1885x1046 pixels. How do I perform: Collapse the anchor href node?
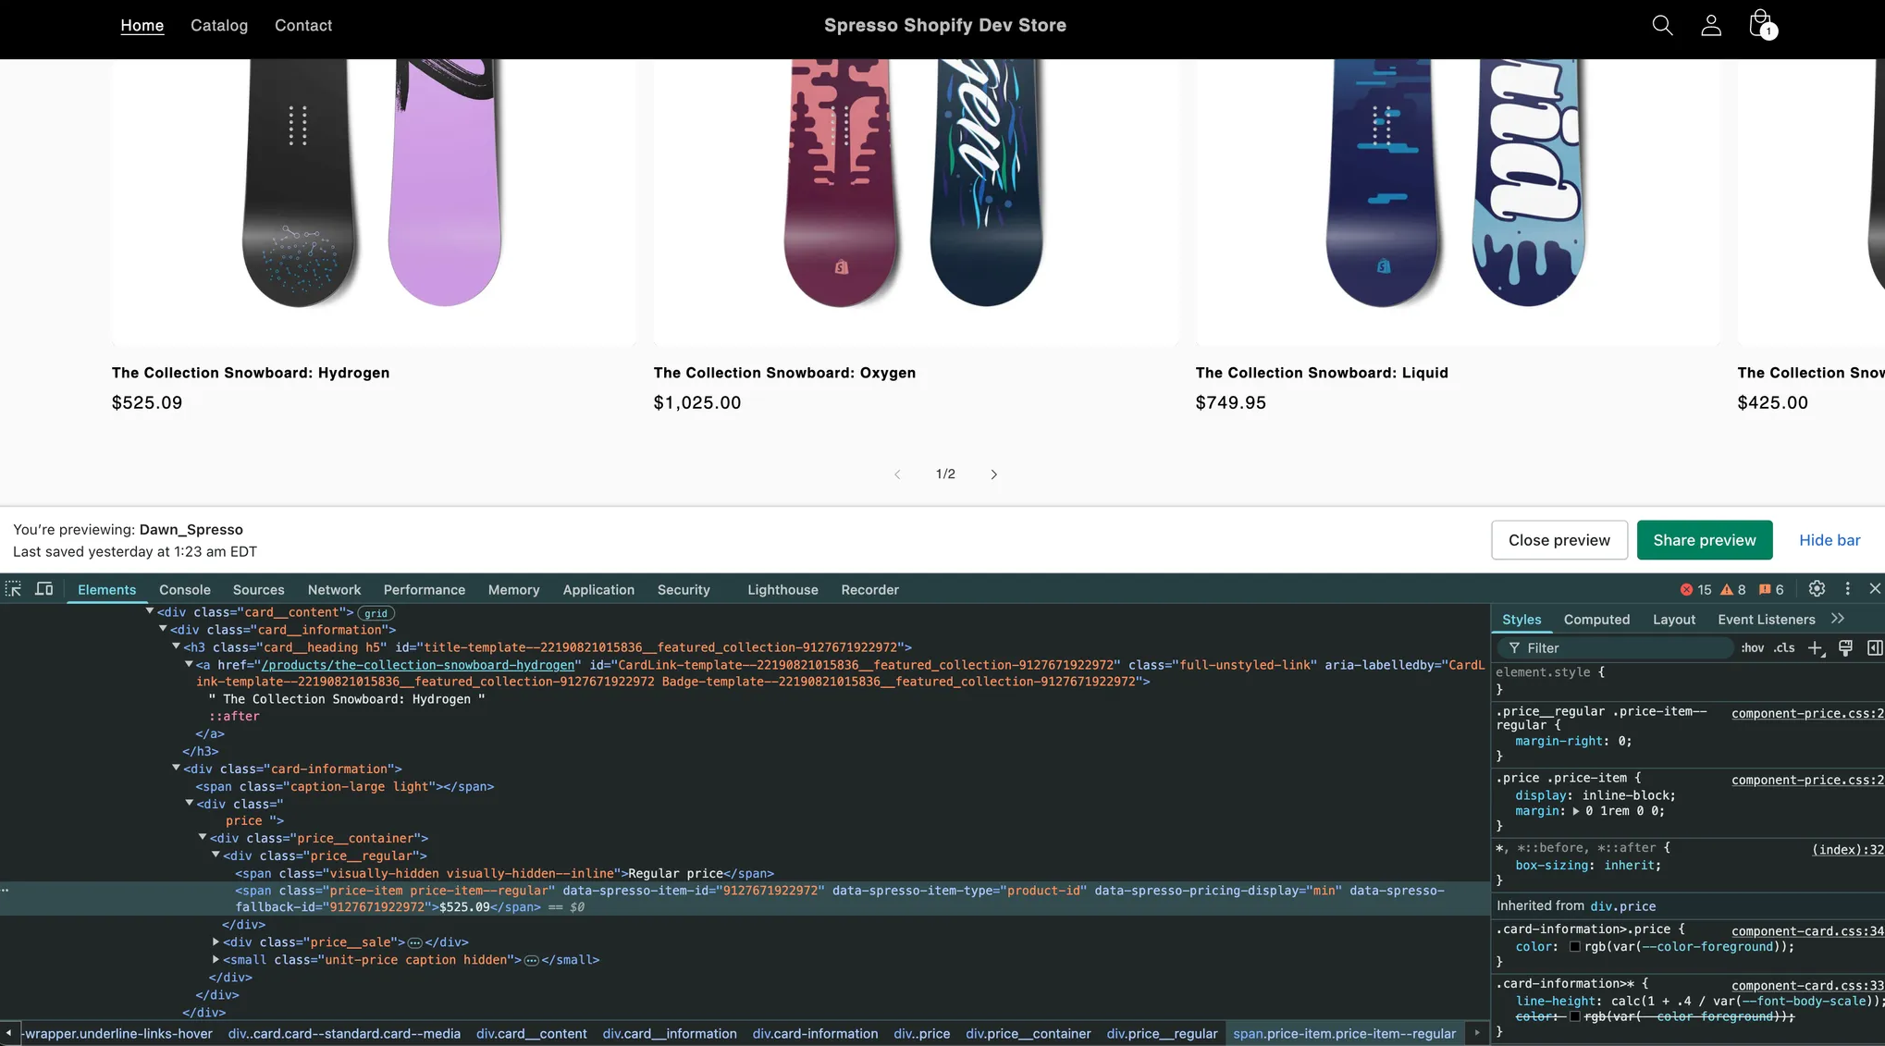point(189,664)
